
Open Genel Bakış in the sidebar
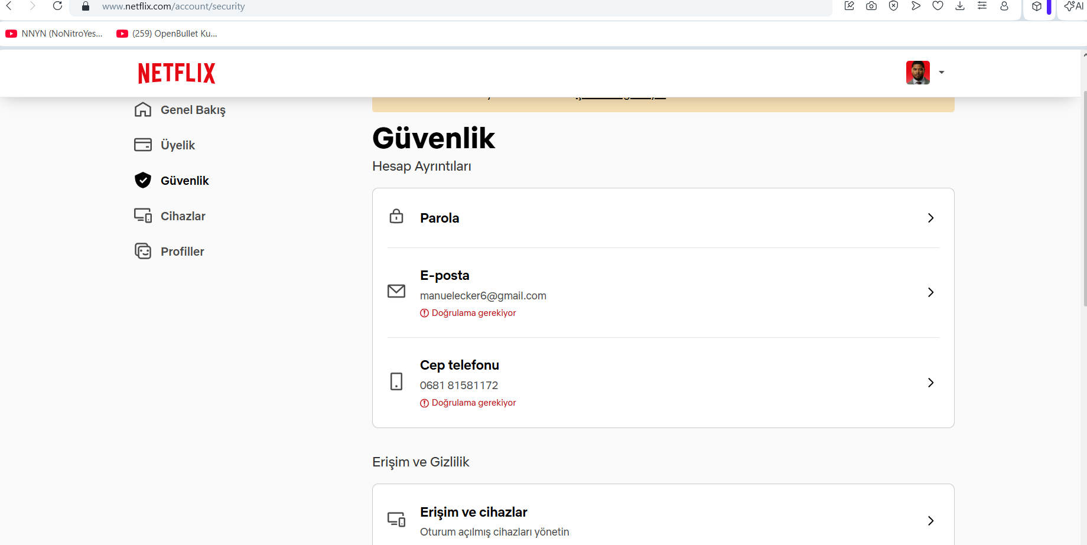point(180,110)
